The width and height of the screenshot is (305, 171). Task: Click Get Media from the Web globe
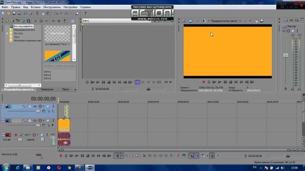[x=23, y=21]
